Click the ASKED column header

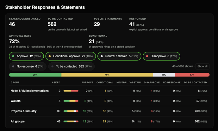coord(56,83)
